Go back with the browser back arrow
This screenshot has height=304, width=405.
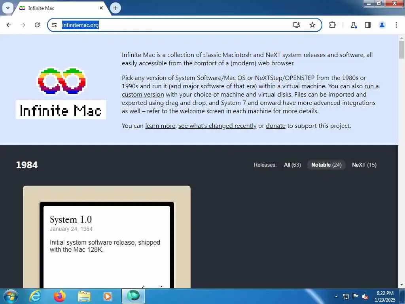coord(9,25)
